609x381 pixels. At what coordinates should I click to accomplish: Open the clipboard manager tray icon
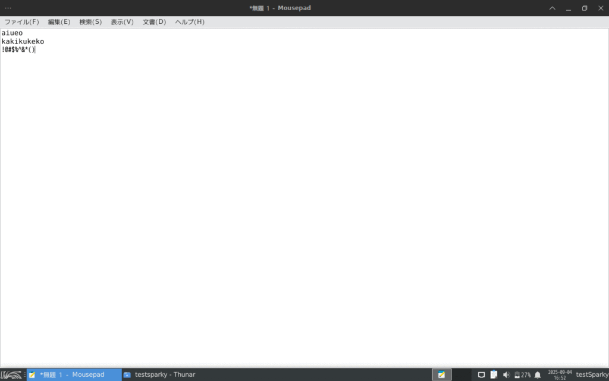point(494,374)
